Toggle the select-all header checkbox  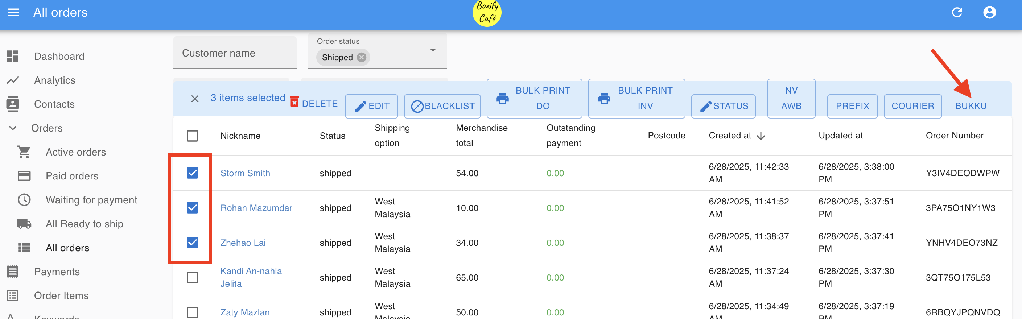(x=193, y=136)
